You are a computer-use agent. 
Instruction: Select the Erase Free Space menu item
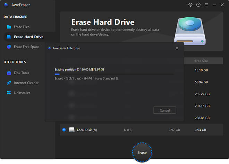pyautogui.click(x=26, y=47)
